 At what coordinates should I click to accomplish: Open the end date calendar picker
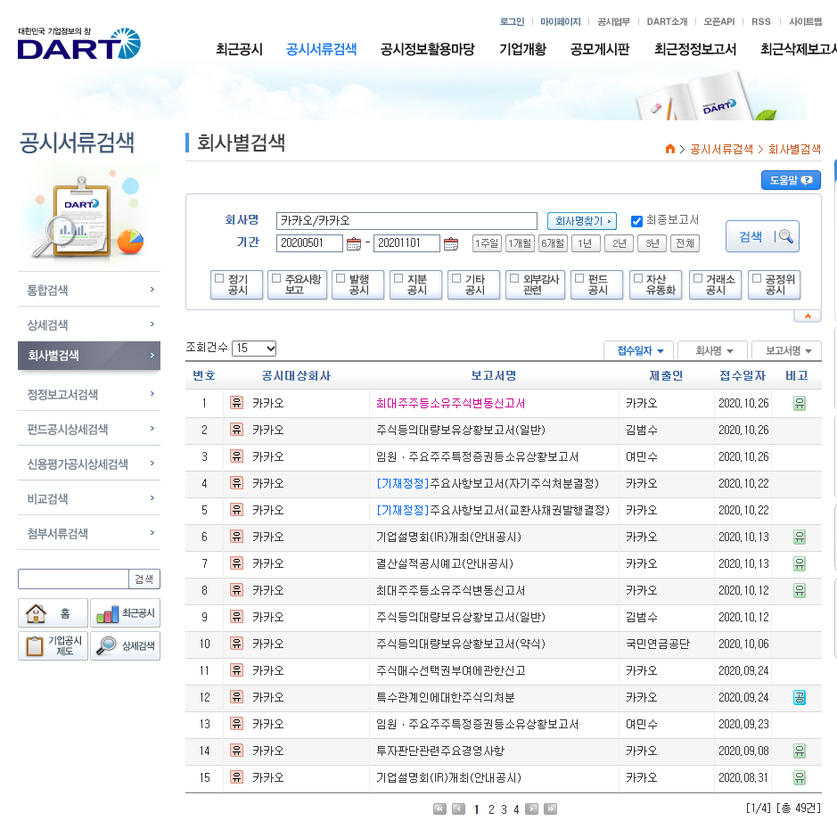(450, 243)
